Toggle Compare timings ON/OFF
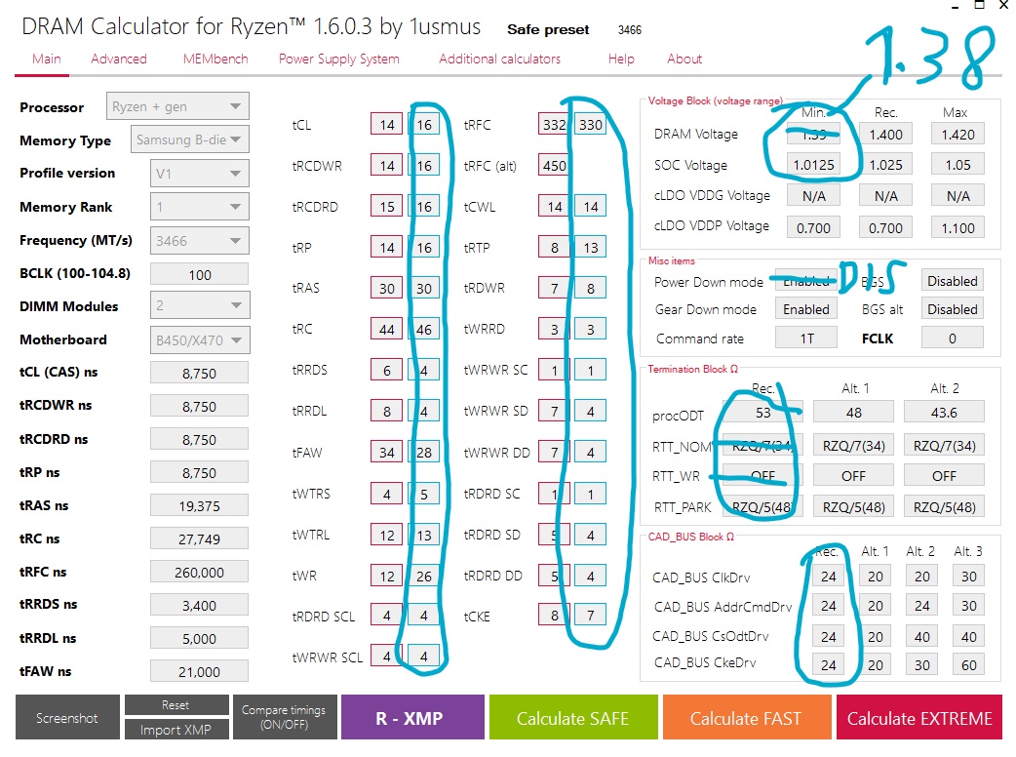 (285, 717)
